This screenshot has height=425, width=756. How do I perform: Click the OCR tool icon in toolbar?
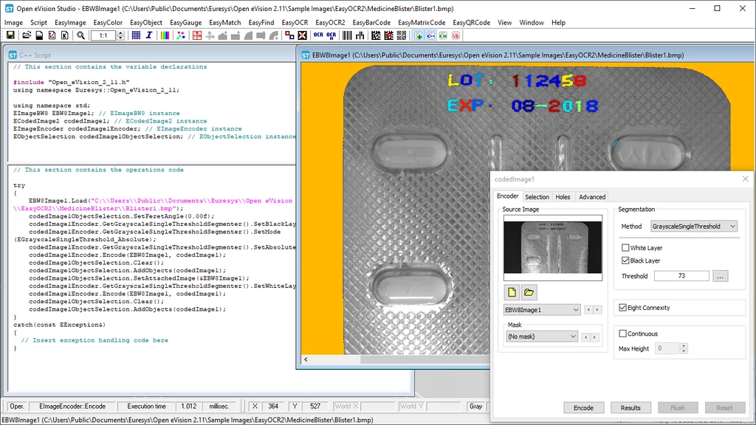pos(318,35)
